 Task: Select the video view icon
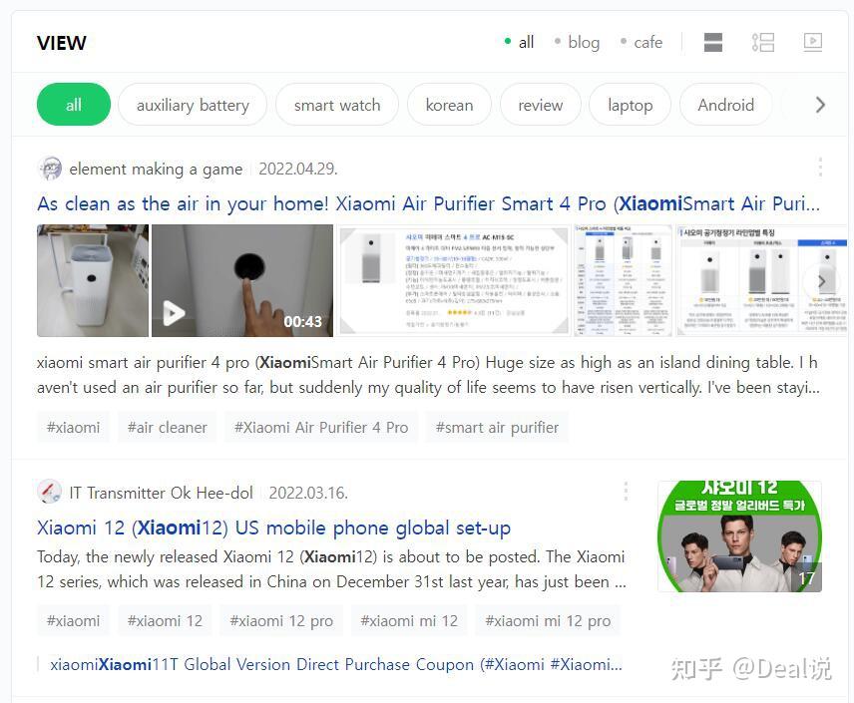813,43
